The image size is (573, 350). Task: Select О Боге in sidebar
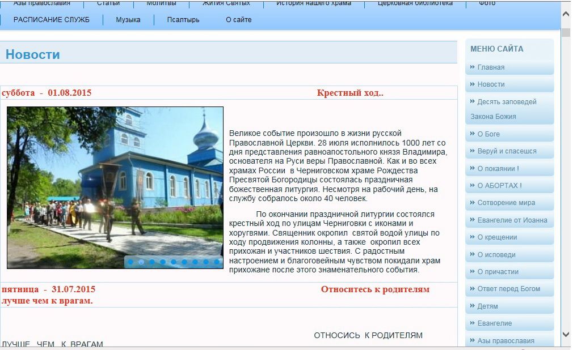[x=488, y=134]
